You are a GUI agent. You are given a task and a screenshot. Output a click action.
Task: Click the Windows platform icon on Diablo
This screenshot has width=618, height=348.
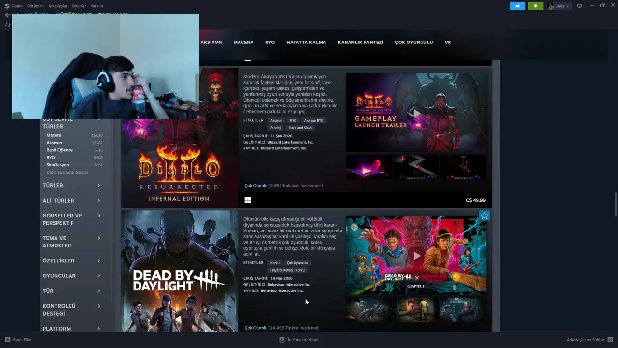pos(248,200)
